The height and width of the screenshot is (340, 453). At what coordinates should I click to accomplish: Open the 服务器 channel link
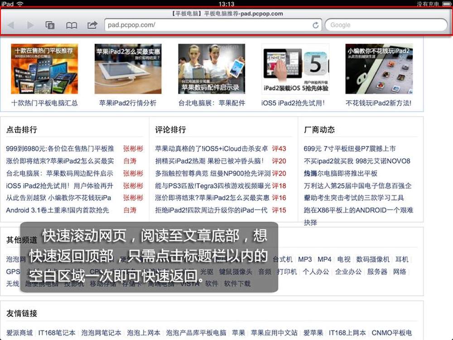click(377, 272)
